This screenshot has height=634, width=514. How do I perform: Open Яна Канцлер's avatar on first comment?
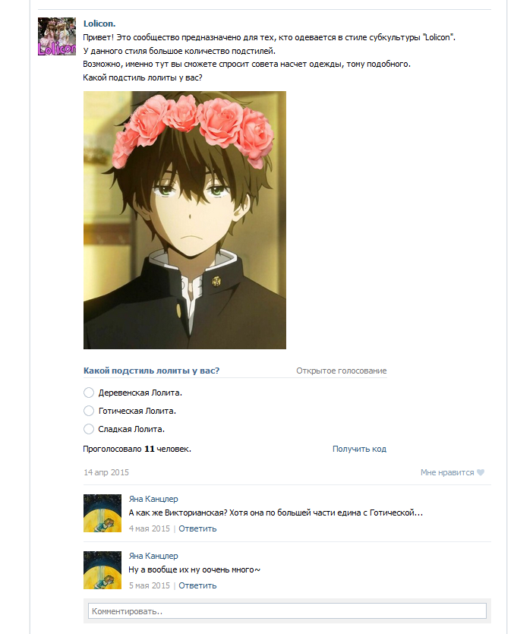[x=102, y=513]
